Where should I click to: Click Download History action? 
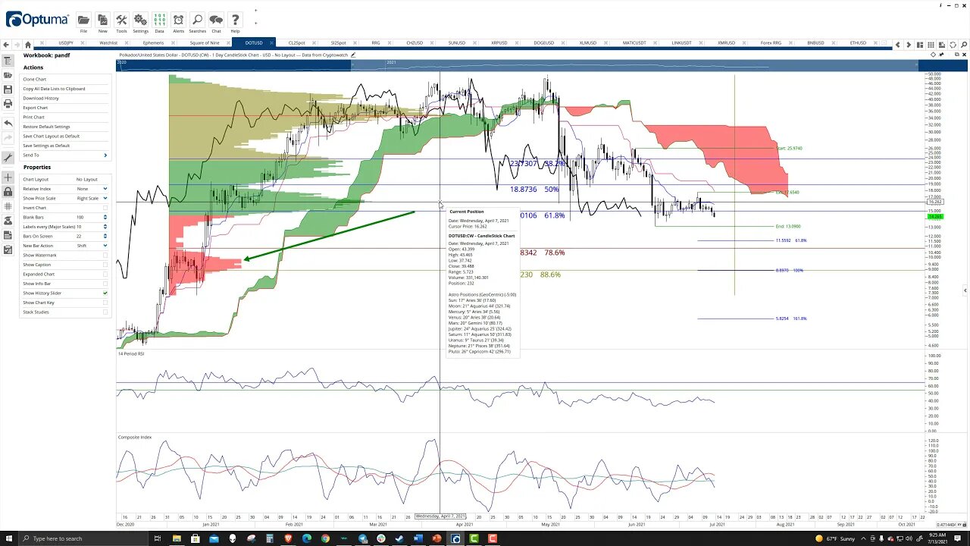(41, 98)
